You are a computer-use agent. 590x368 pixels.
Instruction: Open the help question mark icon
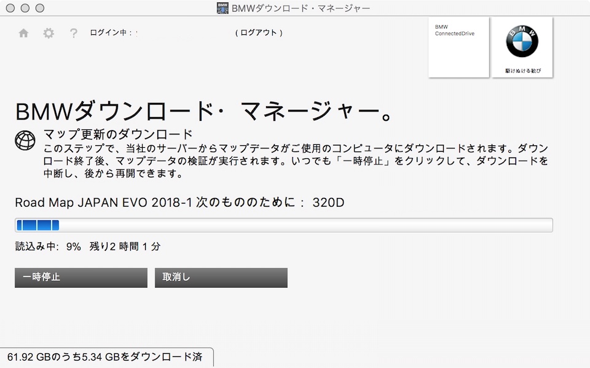(x=74, y=33)
